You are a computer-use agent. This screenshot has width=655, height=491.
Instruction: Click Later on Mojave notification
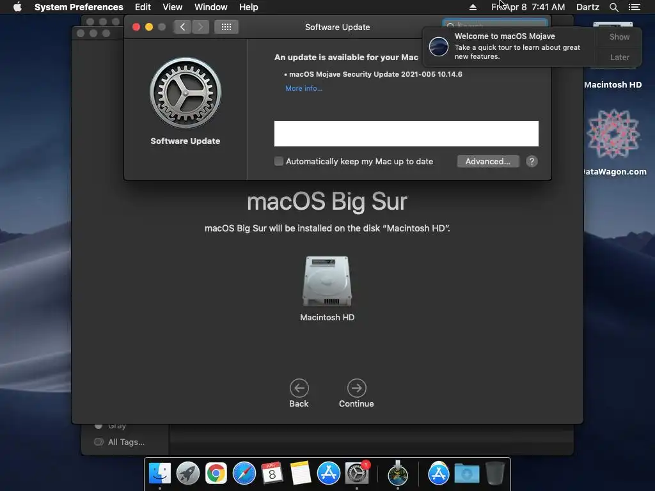619,57
